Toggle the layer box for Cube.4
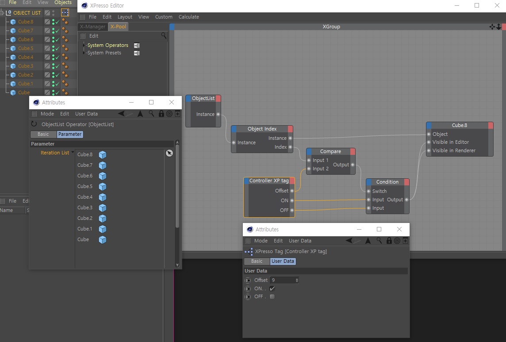Screen dimensions: 506x342 (47, 57)
